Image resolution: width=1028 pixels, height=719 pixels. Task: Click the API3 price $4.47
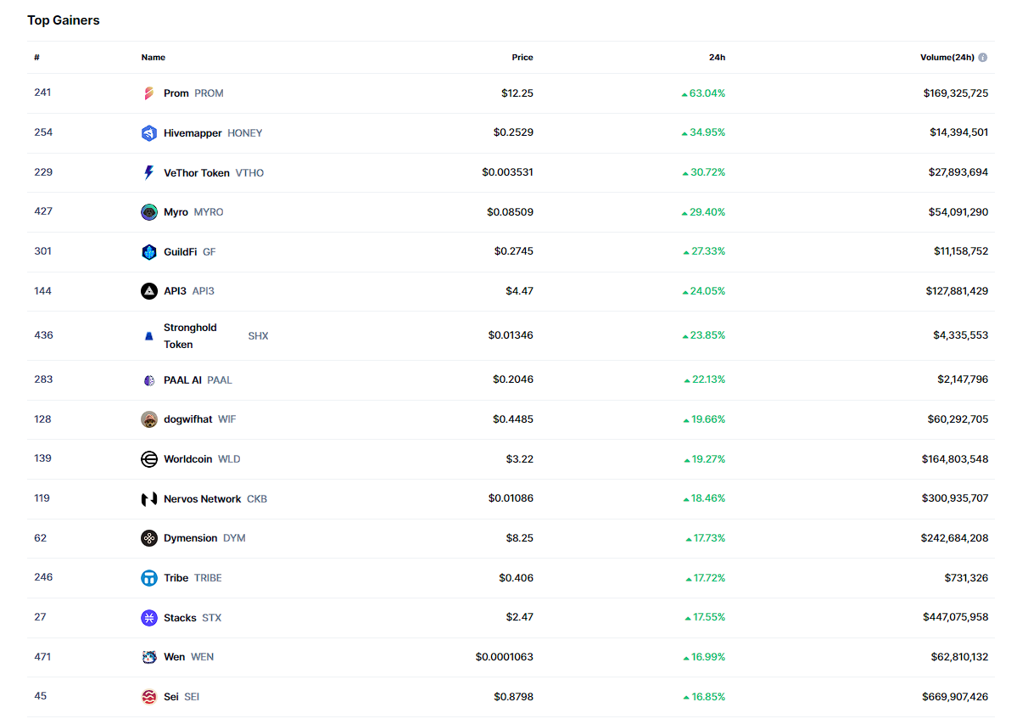point(520,291)
